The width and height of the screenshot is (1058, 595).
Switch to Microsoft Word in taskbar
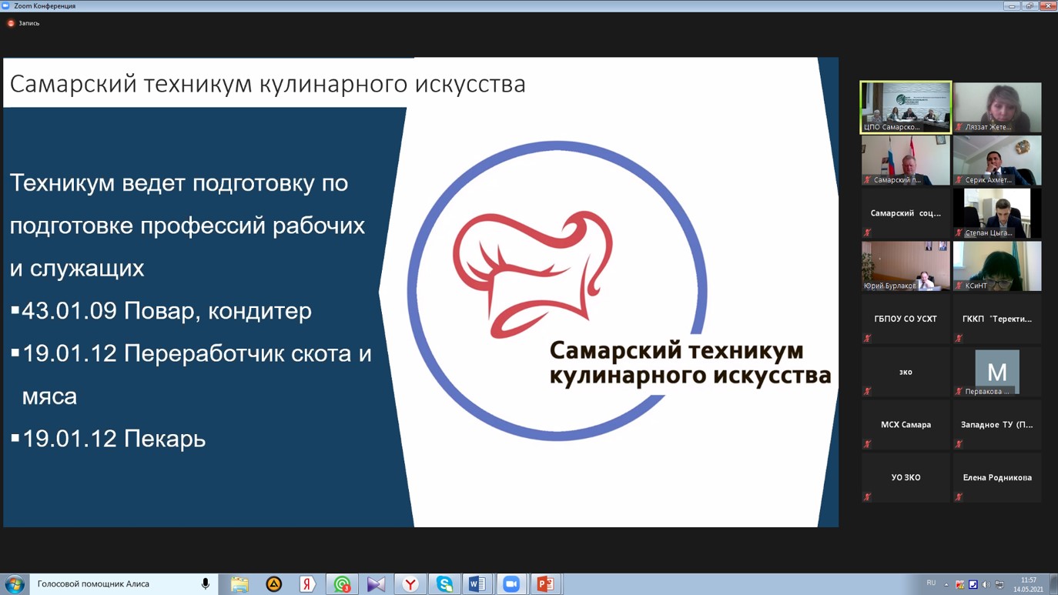(477, 584)
